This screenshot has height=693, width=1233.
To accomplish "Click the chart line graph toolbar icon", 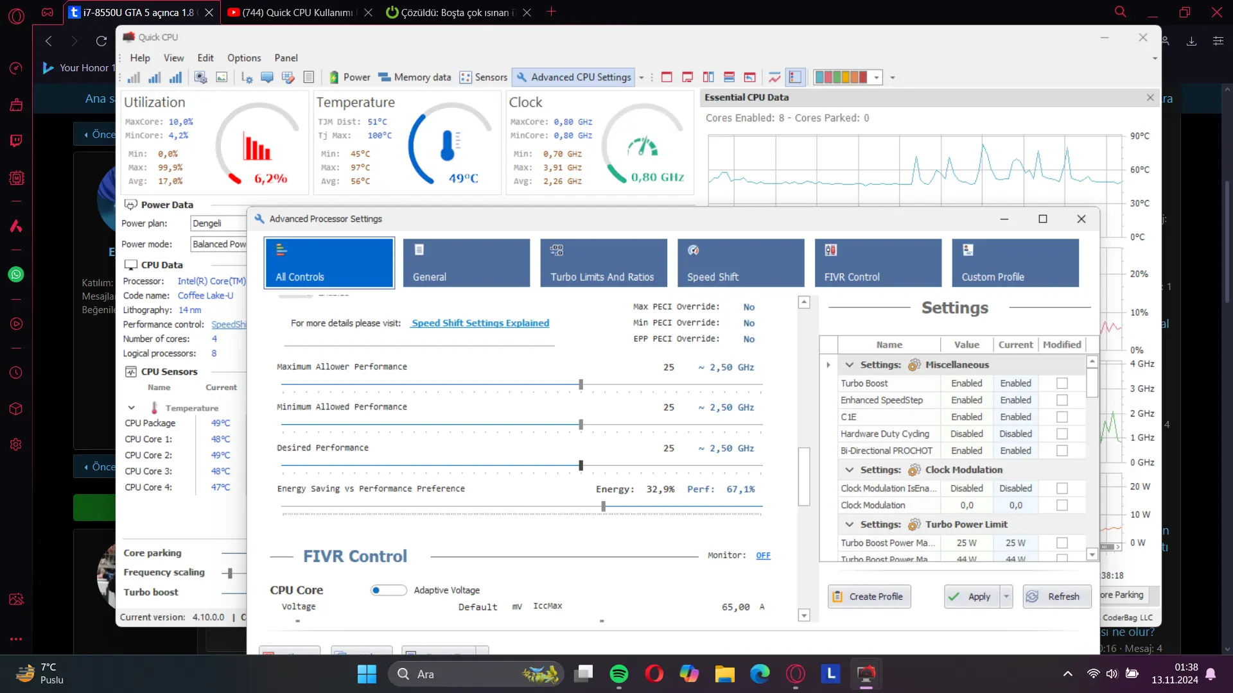I will tap(774, 78).
